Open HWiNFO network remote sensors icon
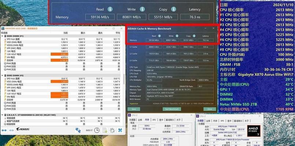 click(x=78, y=130)
